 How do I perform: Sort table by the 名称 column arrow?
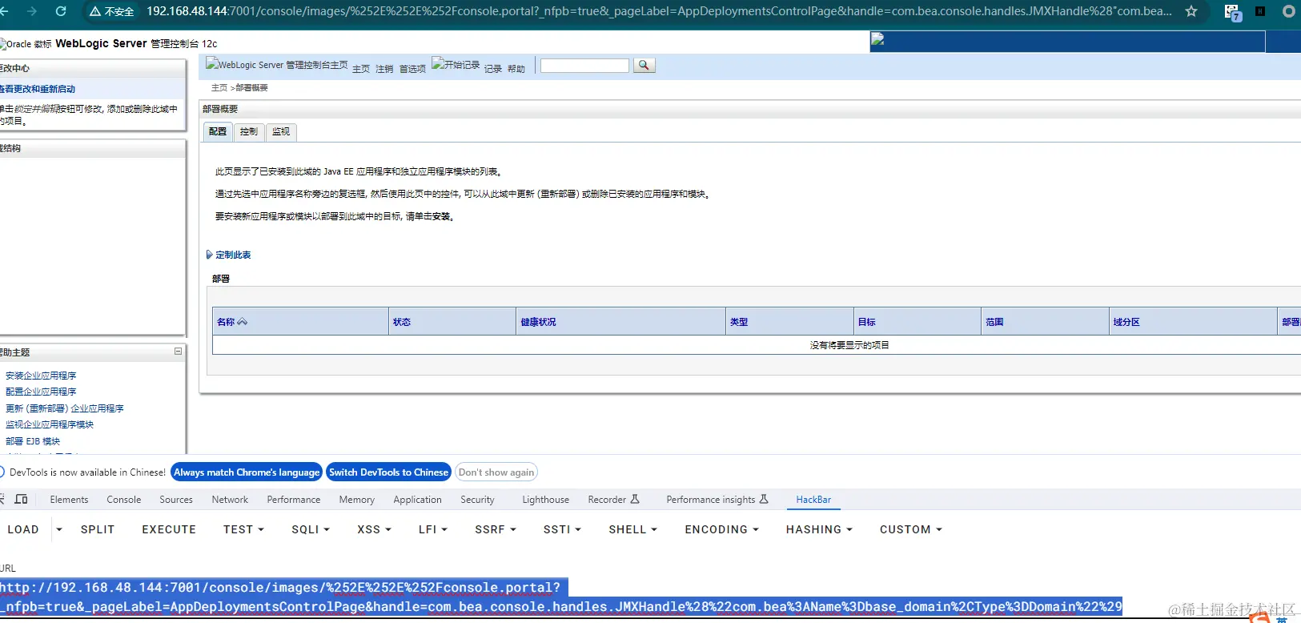(243, 322)
